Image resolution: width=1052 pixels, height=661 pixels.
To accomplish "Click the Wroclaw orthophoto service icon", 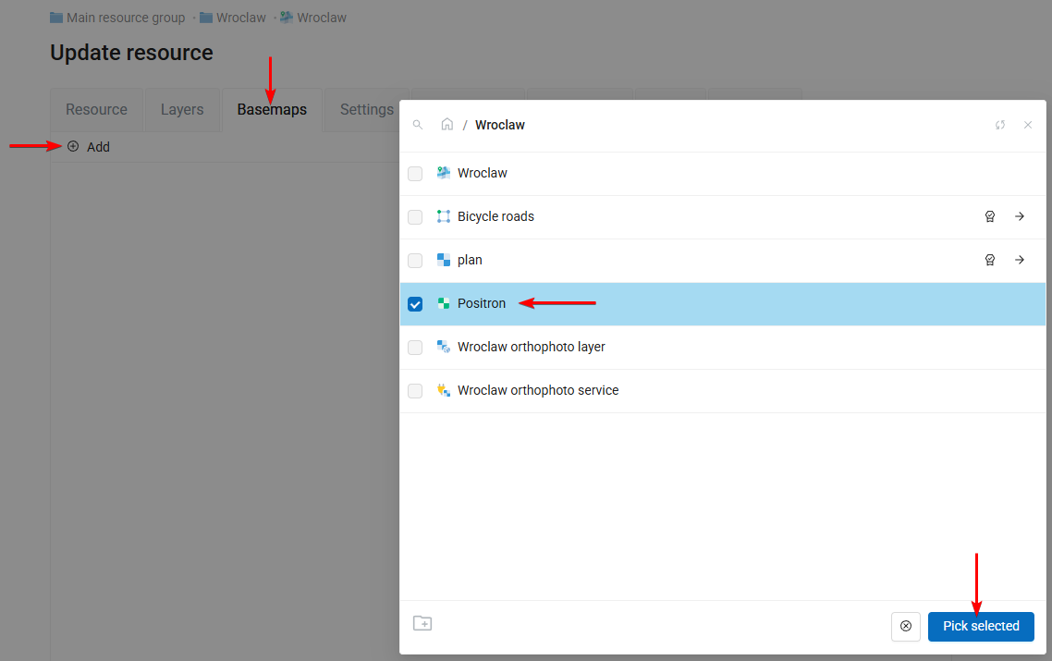I will tap(444, 390).
